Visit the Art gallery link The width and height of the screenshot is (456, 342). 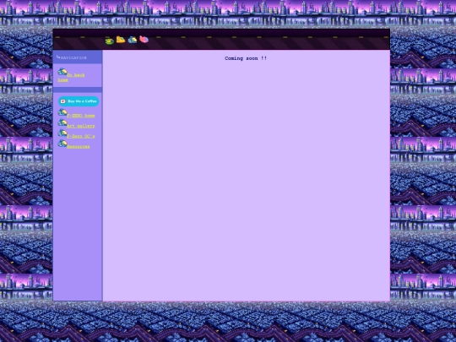[x=81, y=126]
